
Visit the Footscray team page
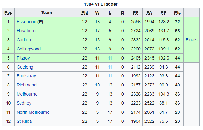click(26, 76)
